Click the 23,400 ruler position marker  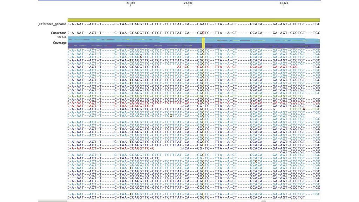pyautogui.click(x=188, y=3)
